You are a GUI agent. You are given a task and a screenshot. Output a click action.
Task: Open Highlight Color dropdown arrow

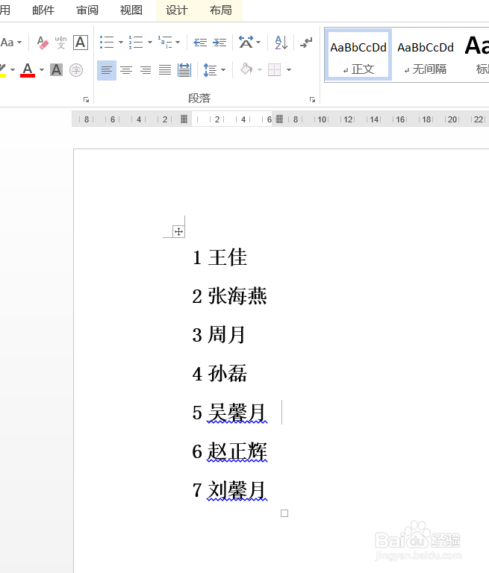click(13, 70)
